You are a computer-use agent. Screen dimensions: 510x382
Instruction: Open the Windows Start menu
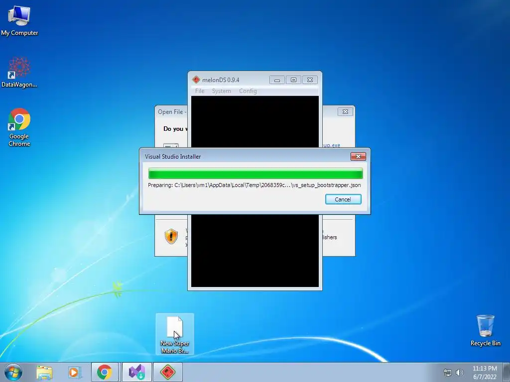13,372
